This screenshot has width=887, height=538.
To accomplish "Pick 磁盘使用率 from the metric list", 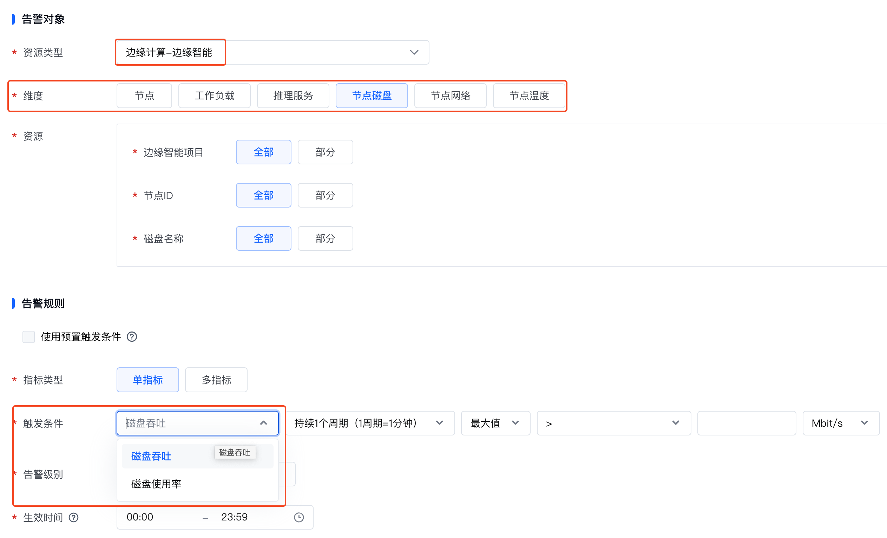I will coord(197,484).
